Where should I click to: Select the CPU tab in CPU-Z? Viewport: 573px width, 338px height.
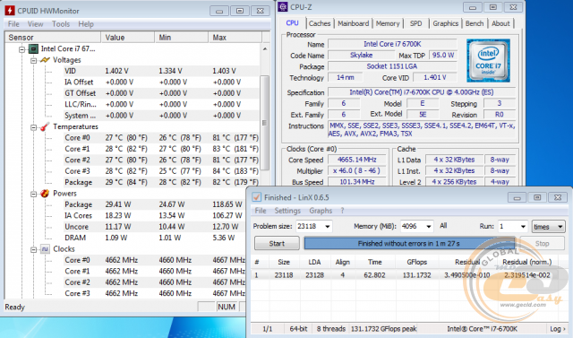click(293, 22)
